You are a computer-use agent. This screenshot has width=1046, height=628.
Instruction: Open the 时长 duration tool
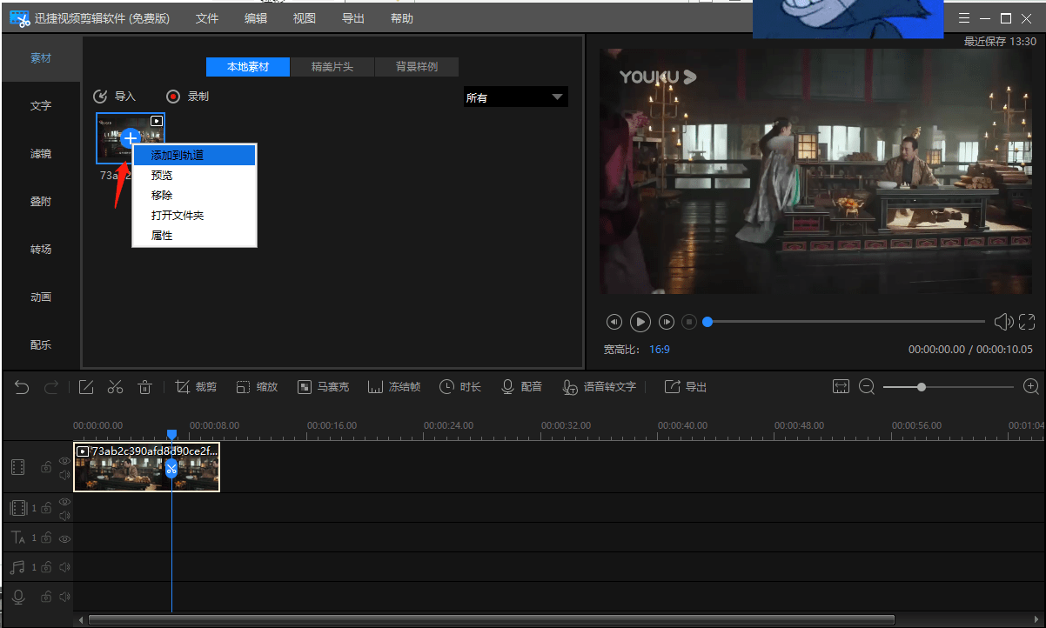[460, 387]
